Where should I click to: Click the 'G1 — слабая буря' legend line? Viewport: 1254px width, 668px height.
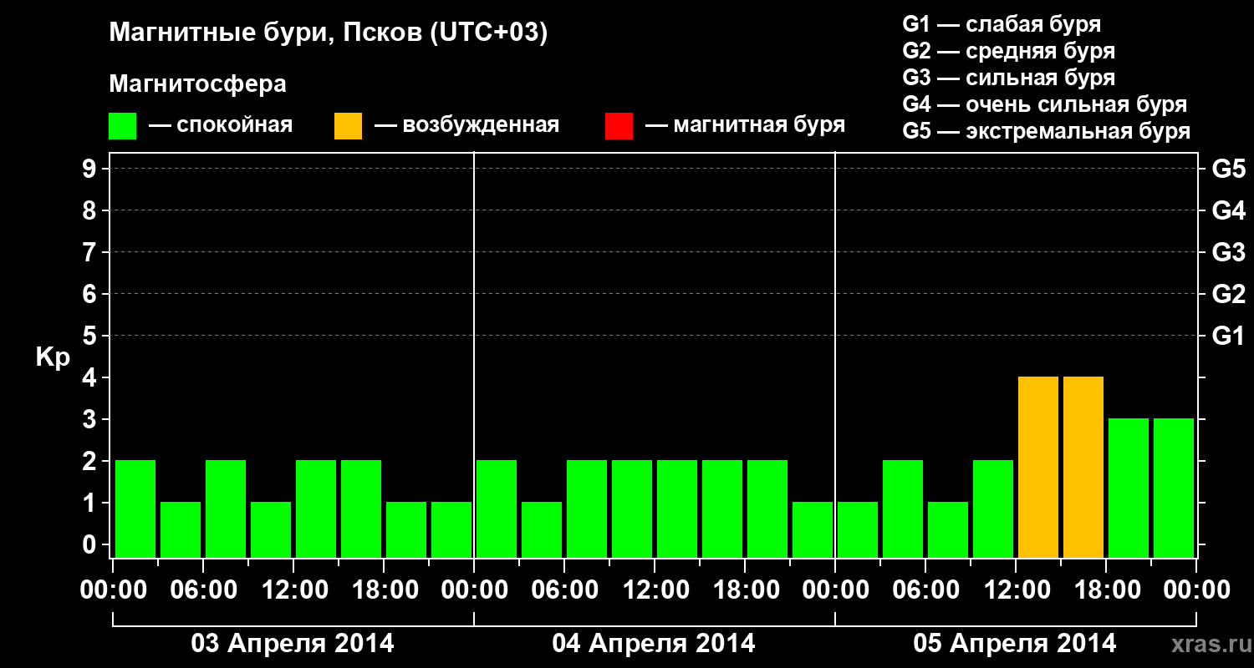(x=1002, y=24)
